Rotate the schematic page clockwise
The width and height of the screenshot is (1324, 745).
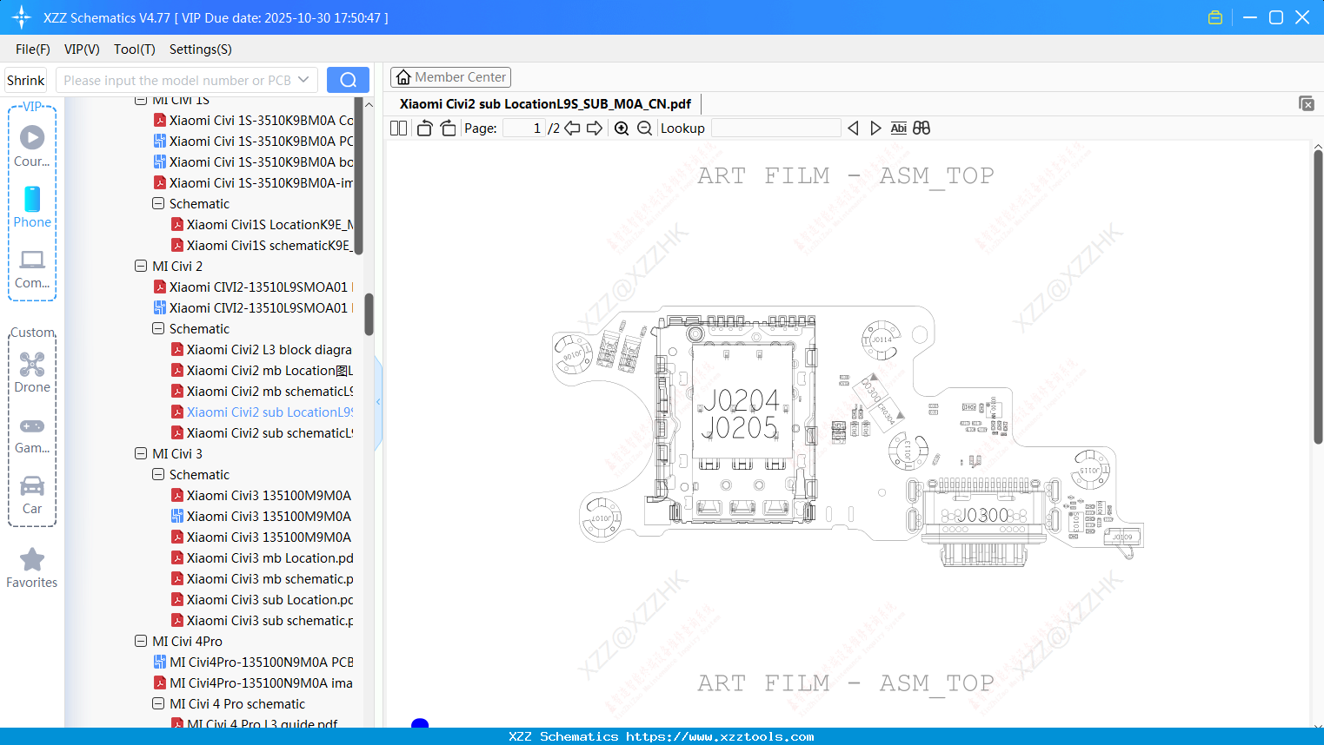point(447,128)
